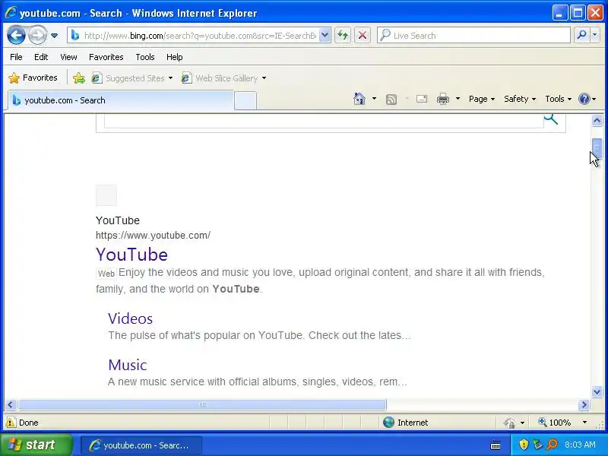Click the Favorites star button
The image size is (608, 456).
(33, 78)
